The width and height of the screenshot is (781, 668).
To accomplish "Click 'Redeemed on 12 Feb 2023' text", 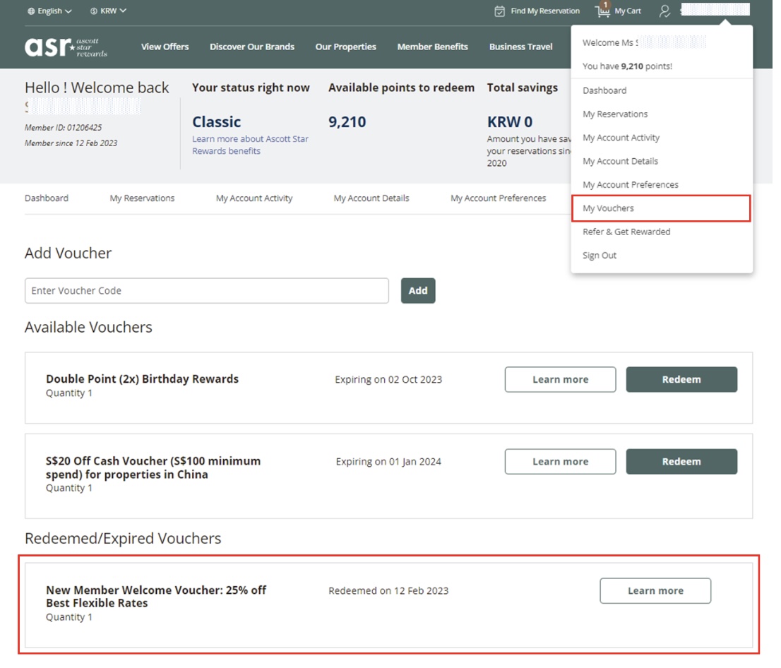I will point(388,591).
